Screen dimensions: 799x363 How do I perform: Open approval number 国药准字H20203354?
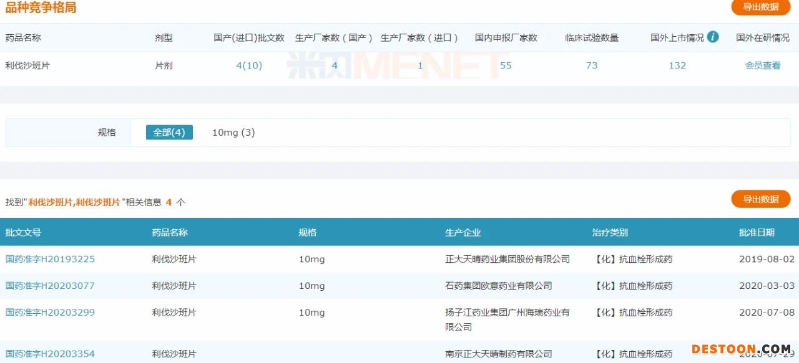pos(50,354)
